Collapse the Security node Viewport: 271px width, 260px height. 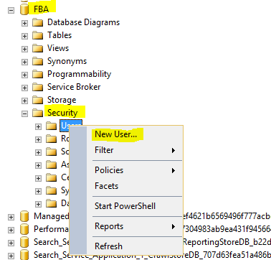tap(24, 113)
